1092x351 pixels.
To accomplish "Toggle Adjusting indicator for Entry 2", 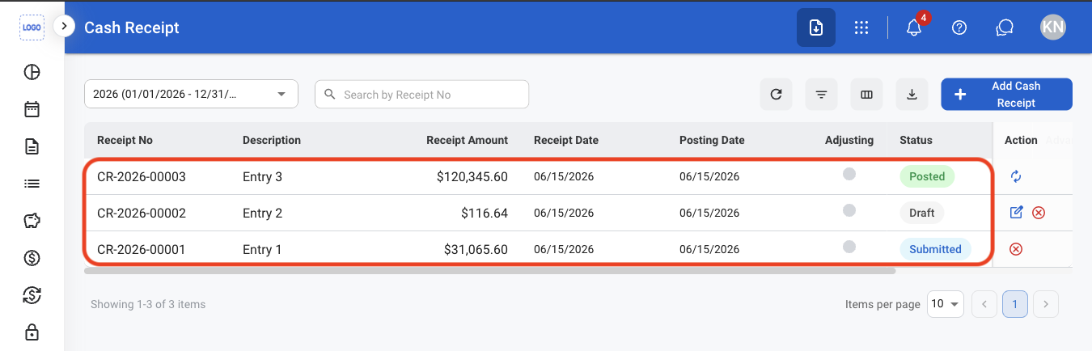I will click(x=849, y=210).
